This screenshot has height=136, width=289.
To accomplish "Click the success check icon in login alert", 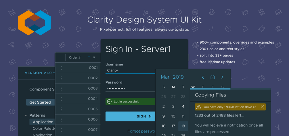I will (109, 102).
